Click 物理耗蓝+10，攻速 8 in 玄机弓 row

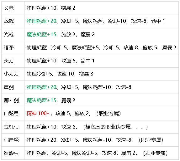[x=51, y=127]
